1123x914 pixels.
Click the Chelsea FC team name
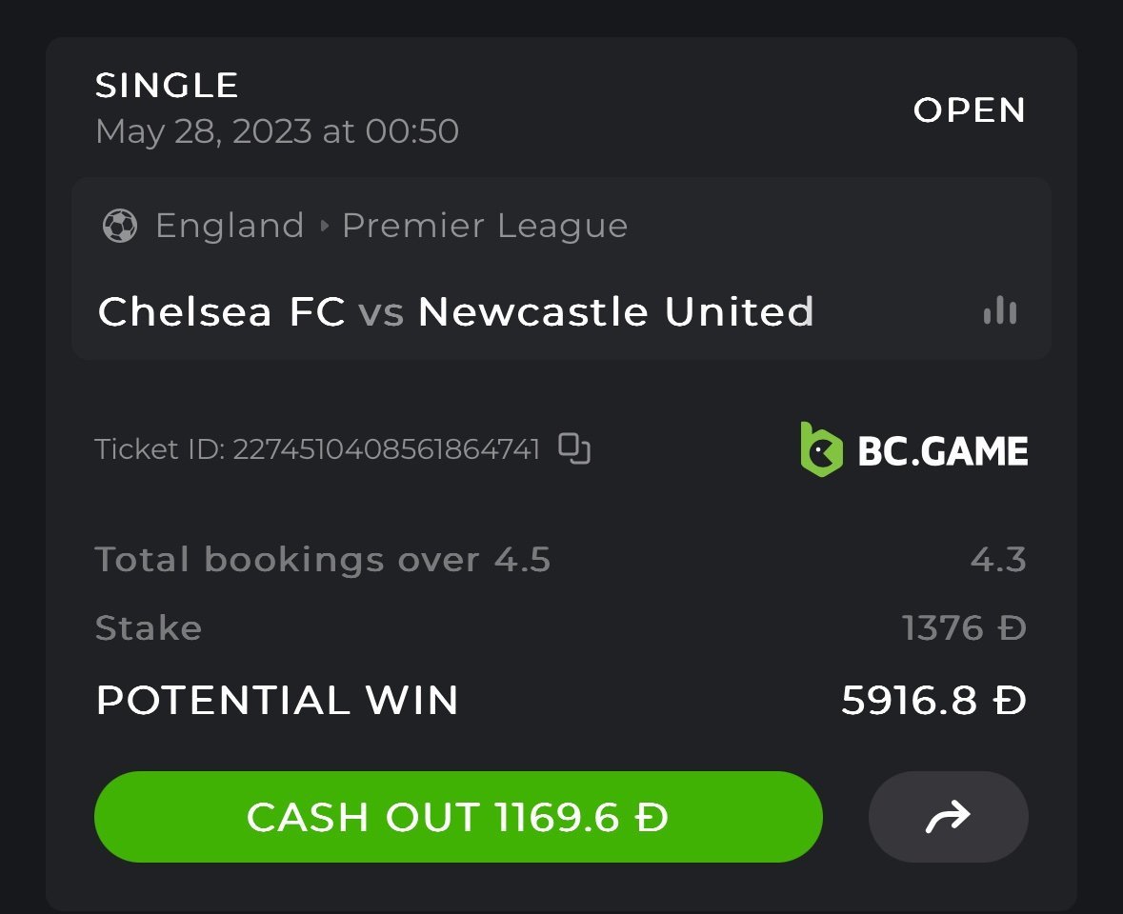[221, 311]
